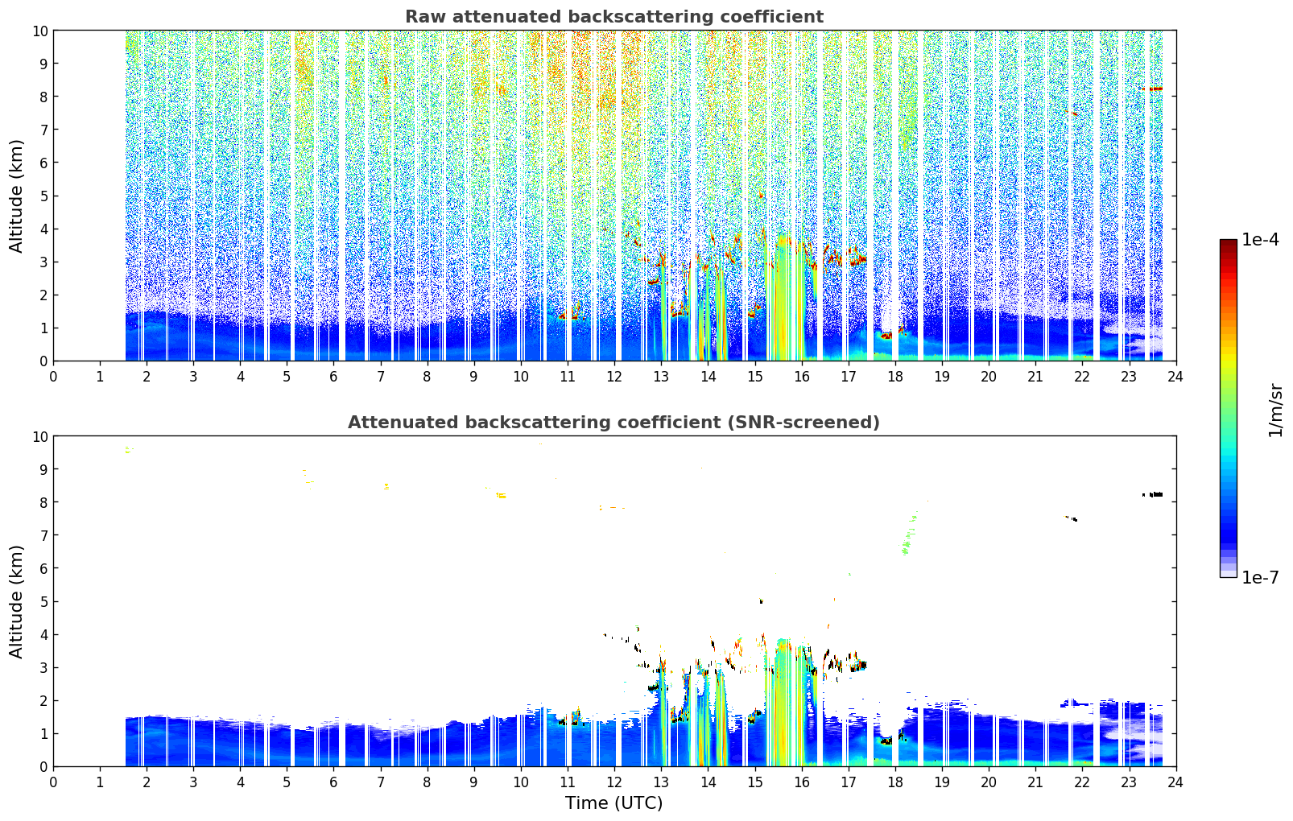Click the bottom plot Altitude (km) label
The height and width of the screenshot is (821, 1293).
pyautogui.click(x=17, y=601)
